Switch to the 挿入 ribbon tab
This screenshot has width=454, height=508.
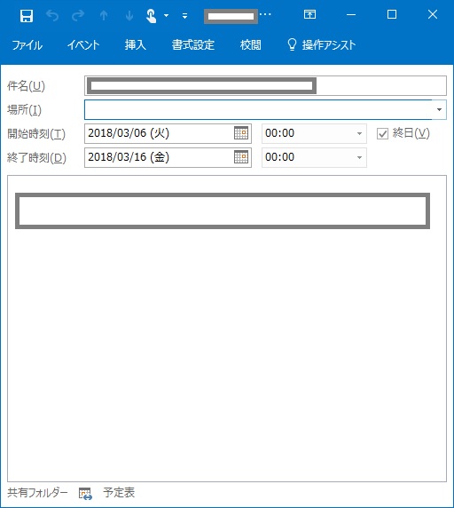(x=135, y=44)
